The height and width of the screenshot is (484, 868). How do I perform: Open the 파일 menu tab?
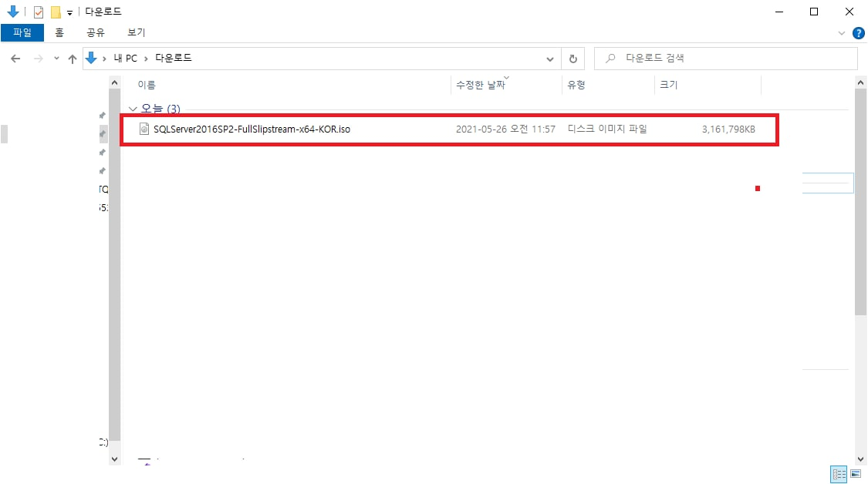pos(22,32)
